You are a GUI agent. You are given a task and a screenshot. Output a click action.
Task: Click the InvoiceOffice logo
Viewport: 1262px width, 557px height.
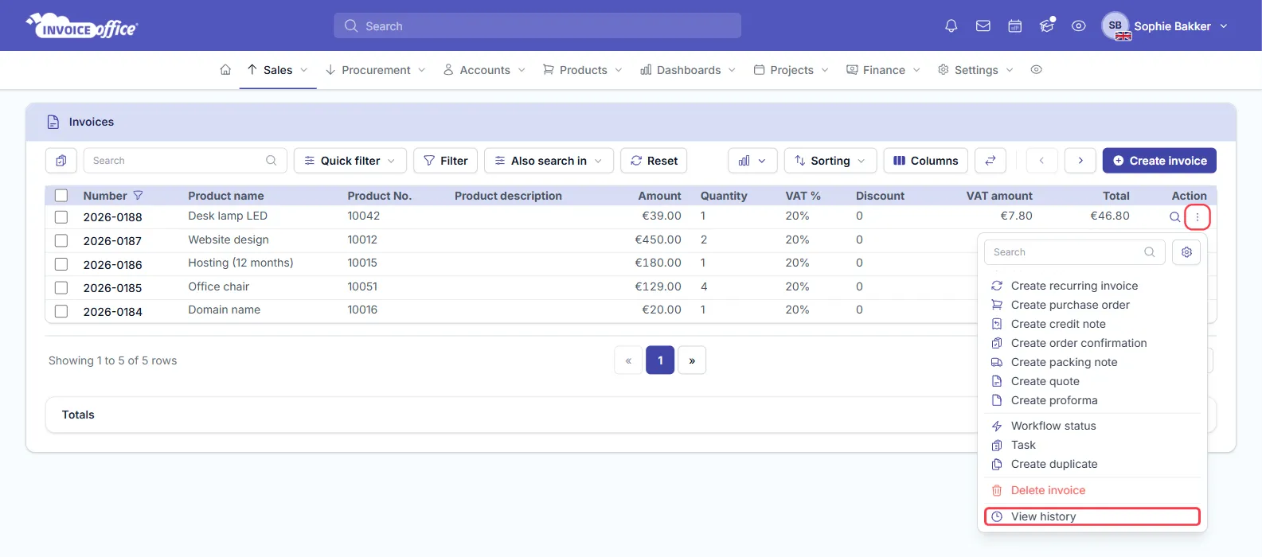click(82, 25)
